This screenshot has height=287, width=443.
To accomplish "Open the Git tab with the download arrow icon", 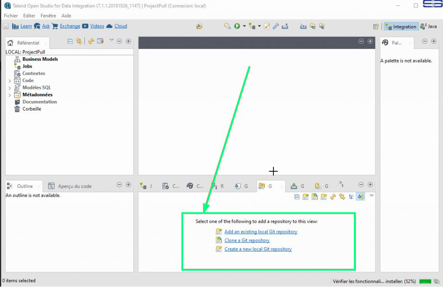I will point(297,186).
